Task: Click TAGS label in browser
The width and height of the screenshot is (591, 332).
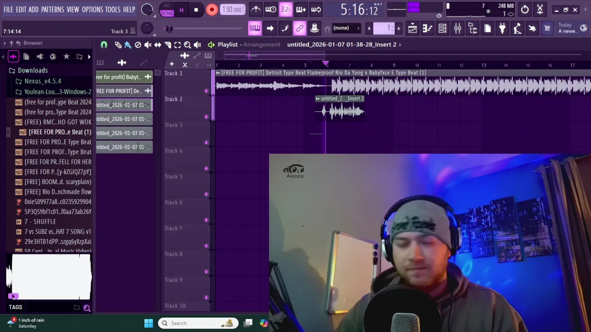Action: [15, 307]
